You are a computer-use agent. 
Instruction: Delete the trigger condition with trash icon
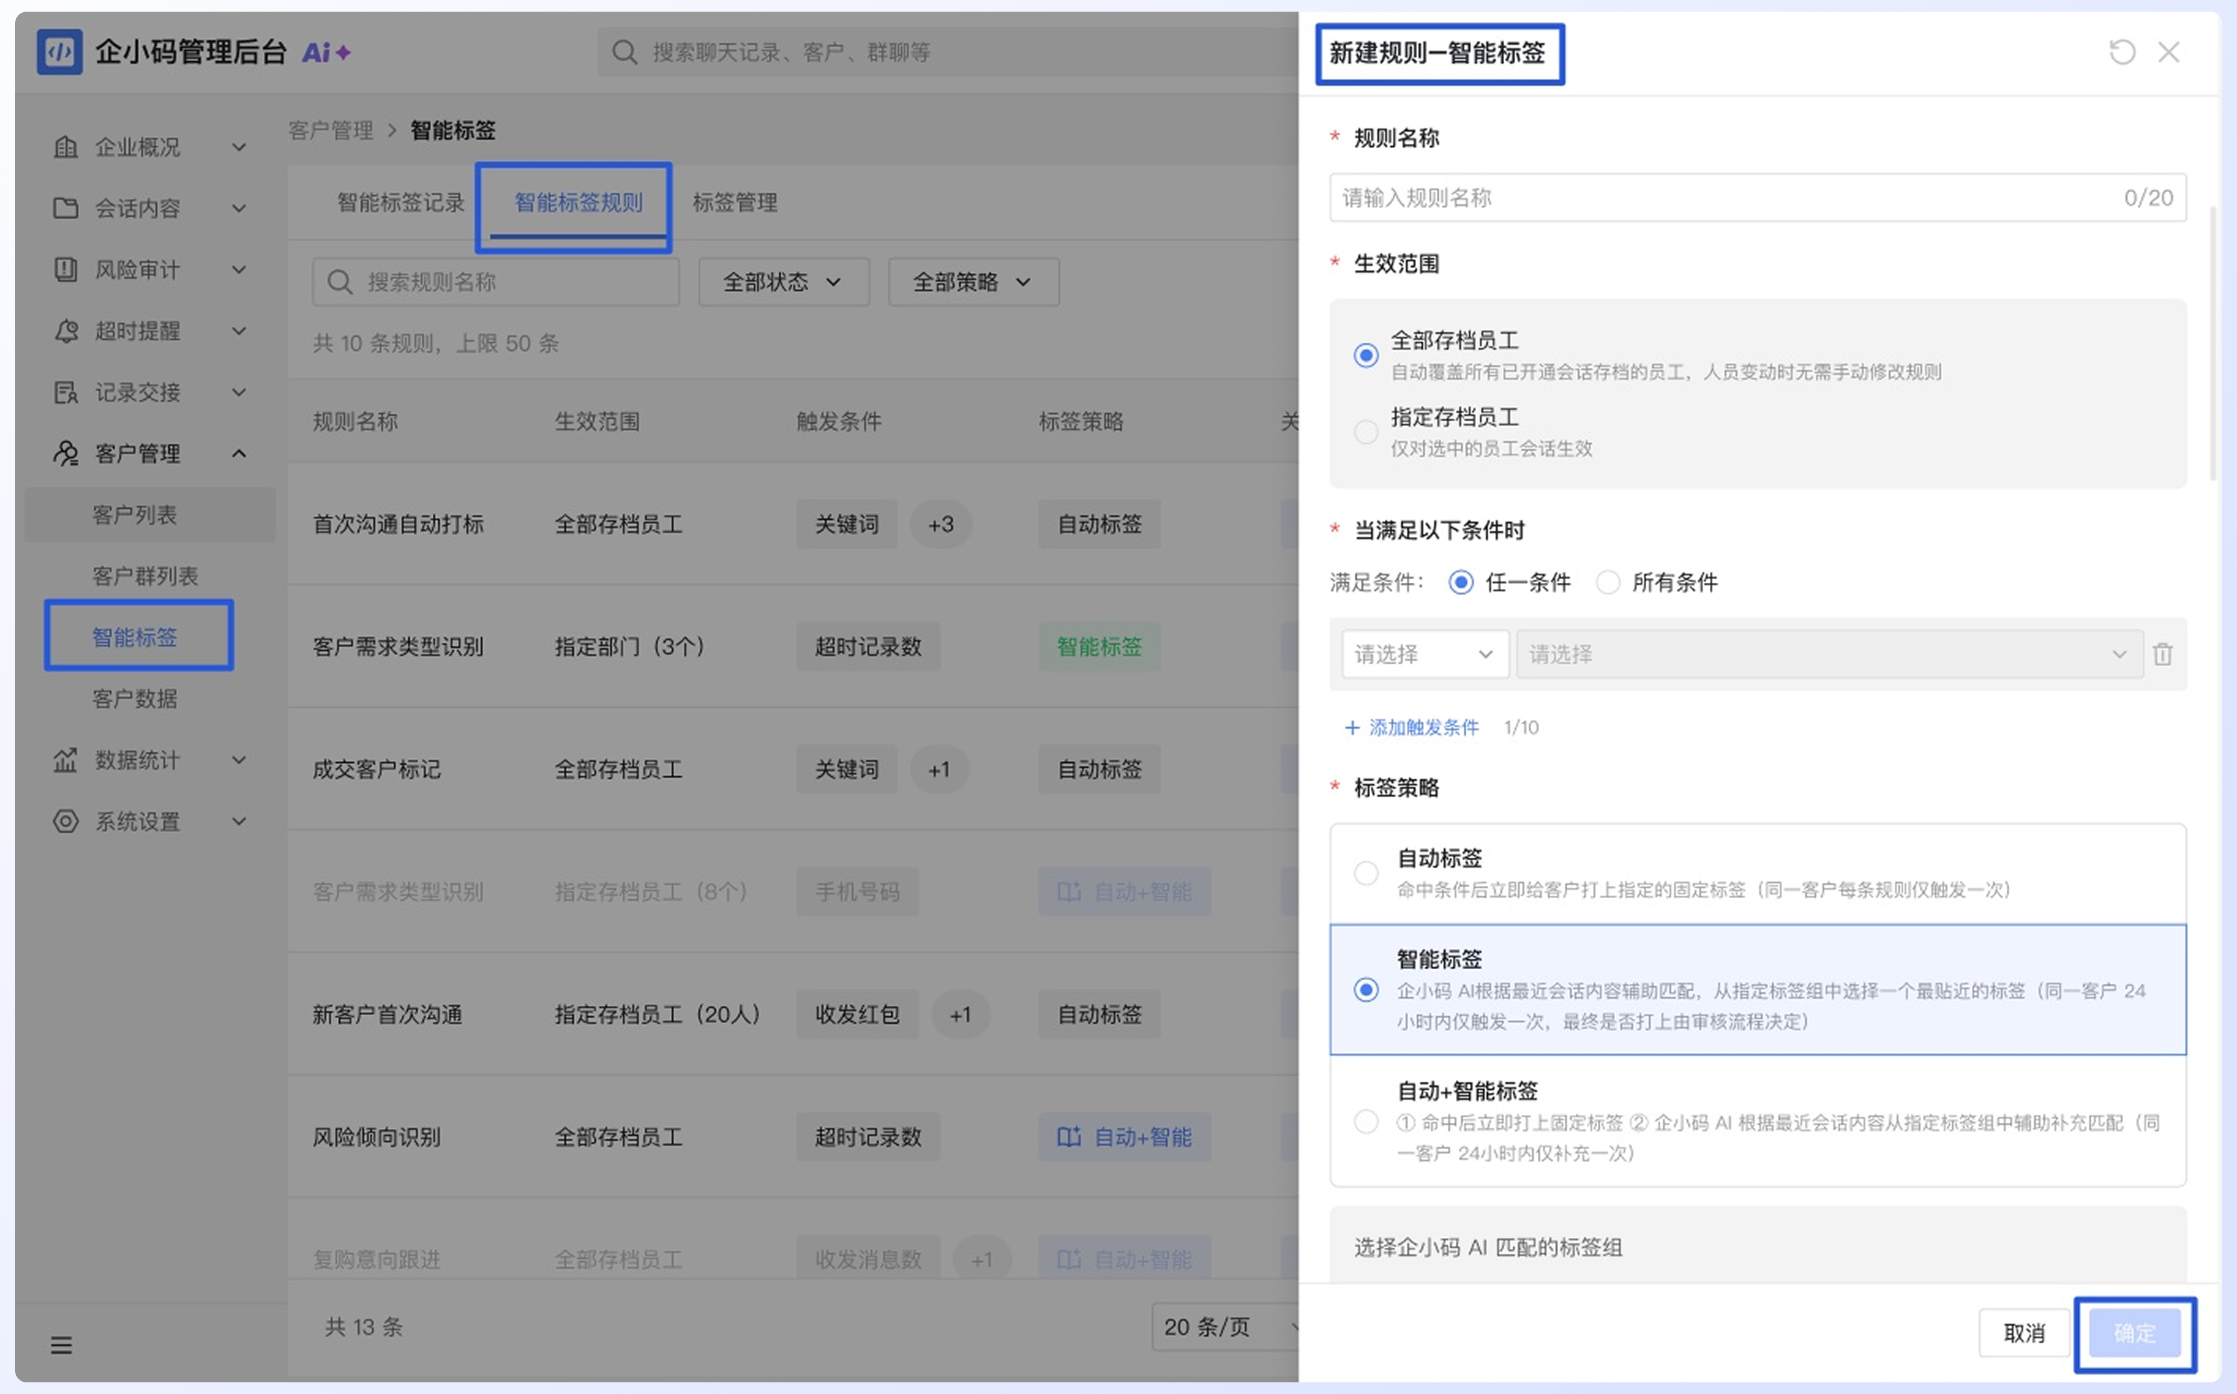pyautogui.click(x=2162, y=654)
